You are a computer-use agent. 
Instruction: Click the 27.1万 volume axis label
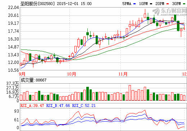pyautogui.click(x=13, y=88)
